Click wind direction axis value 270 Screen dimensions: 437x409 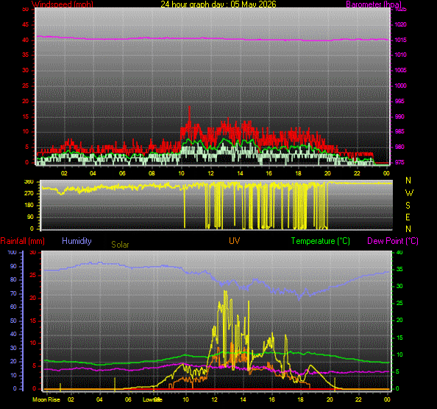coord(29,193)
